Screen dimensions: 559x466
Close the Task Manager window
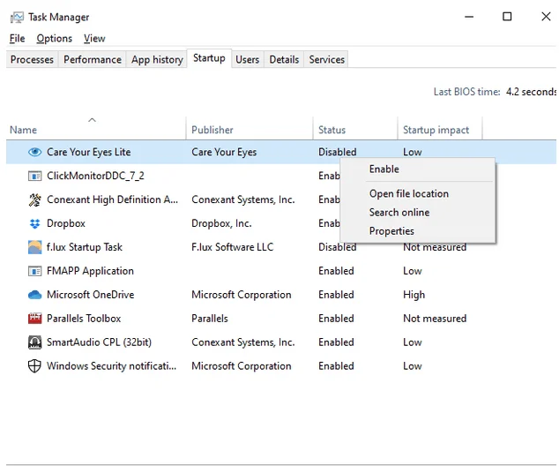pos(546,17)
